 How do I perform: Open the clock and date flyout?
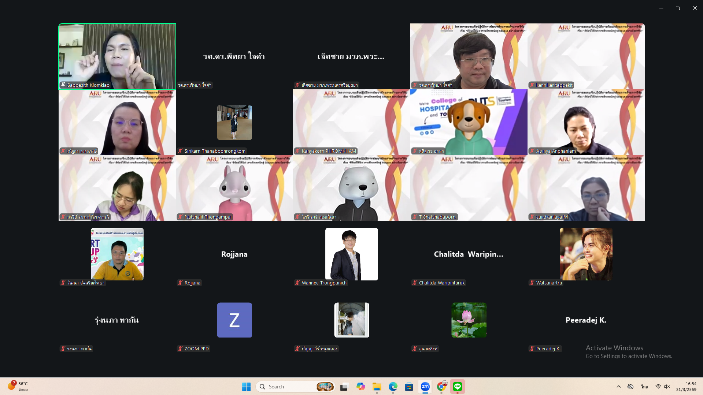pos(686,387)
